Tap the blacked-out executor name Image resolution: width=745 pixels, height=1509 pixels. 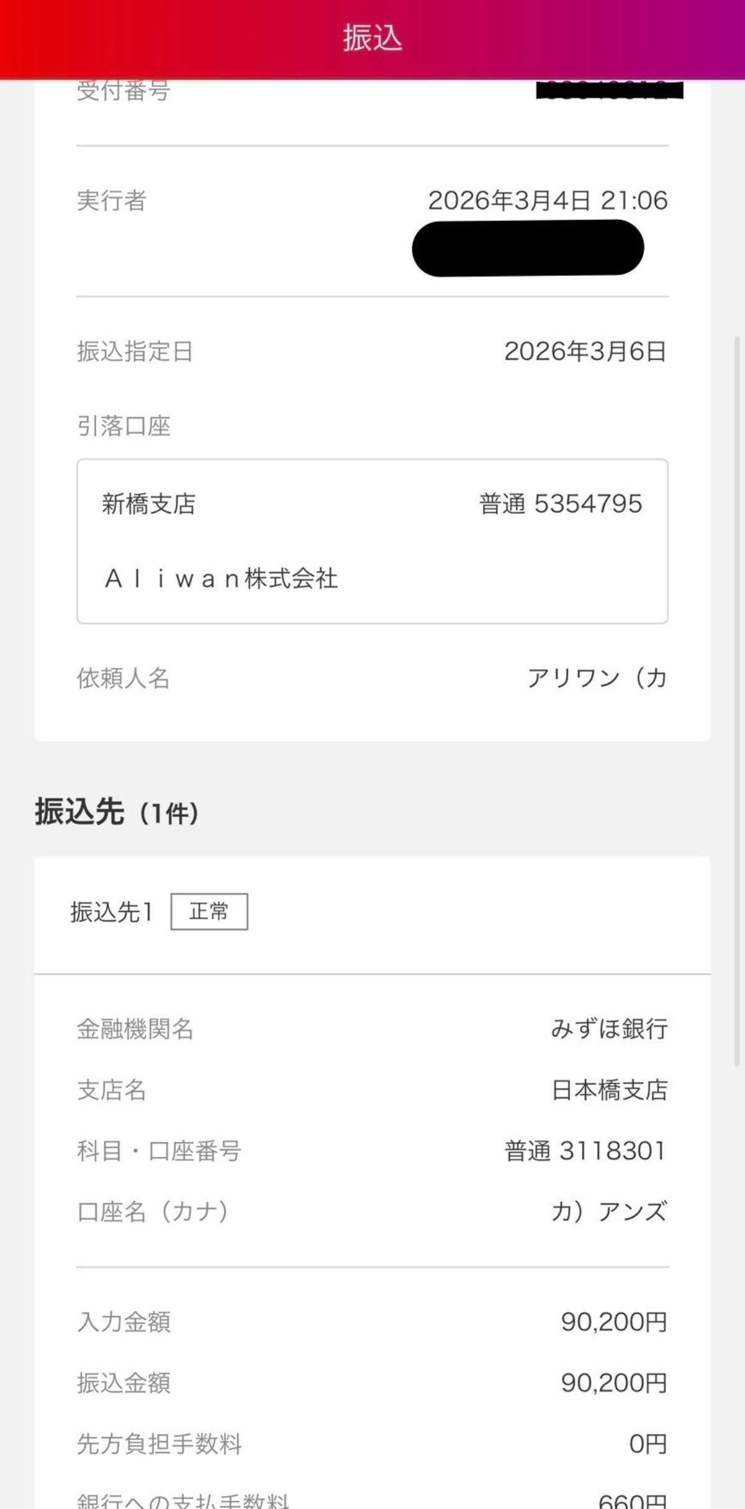pyautogui.click(x=528, y=247)
